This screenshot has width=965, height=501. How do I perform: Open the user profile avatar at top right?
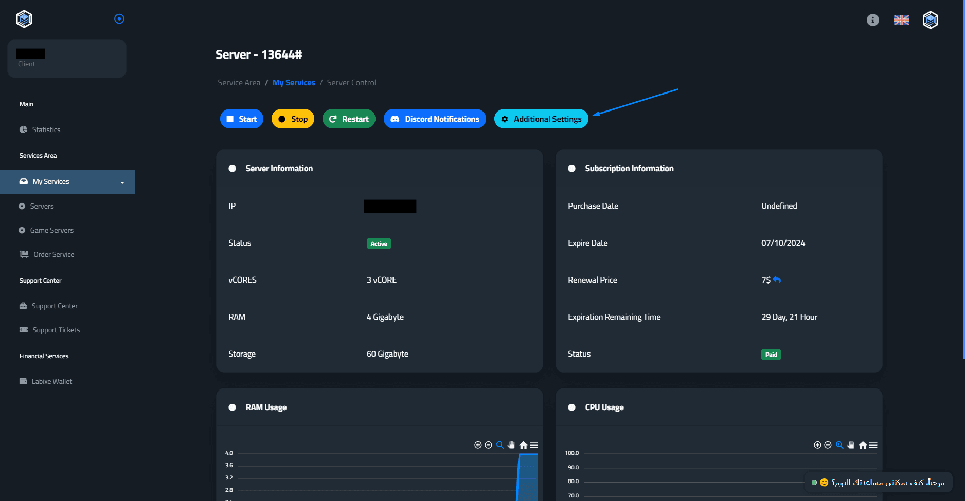pyautogui.click(x=931, y=20)
